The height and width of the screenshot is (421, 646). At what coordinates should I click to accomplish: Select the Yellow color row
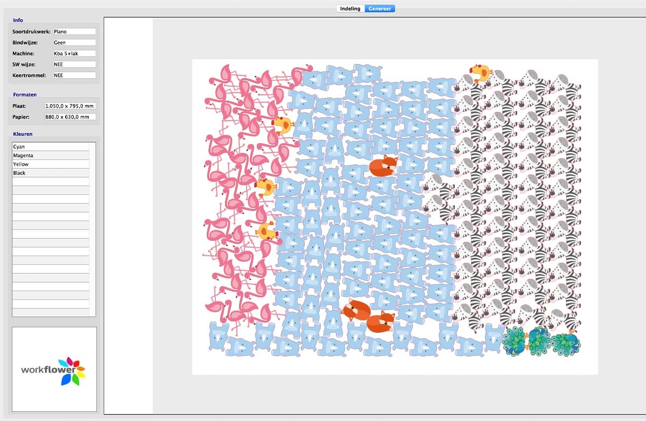[51, 164]
